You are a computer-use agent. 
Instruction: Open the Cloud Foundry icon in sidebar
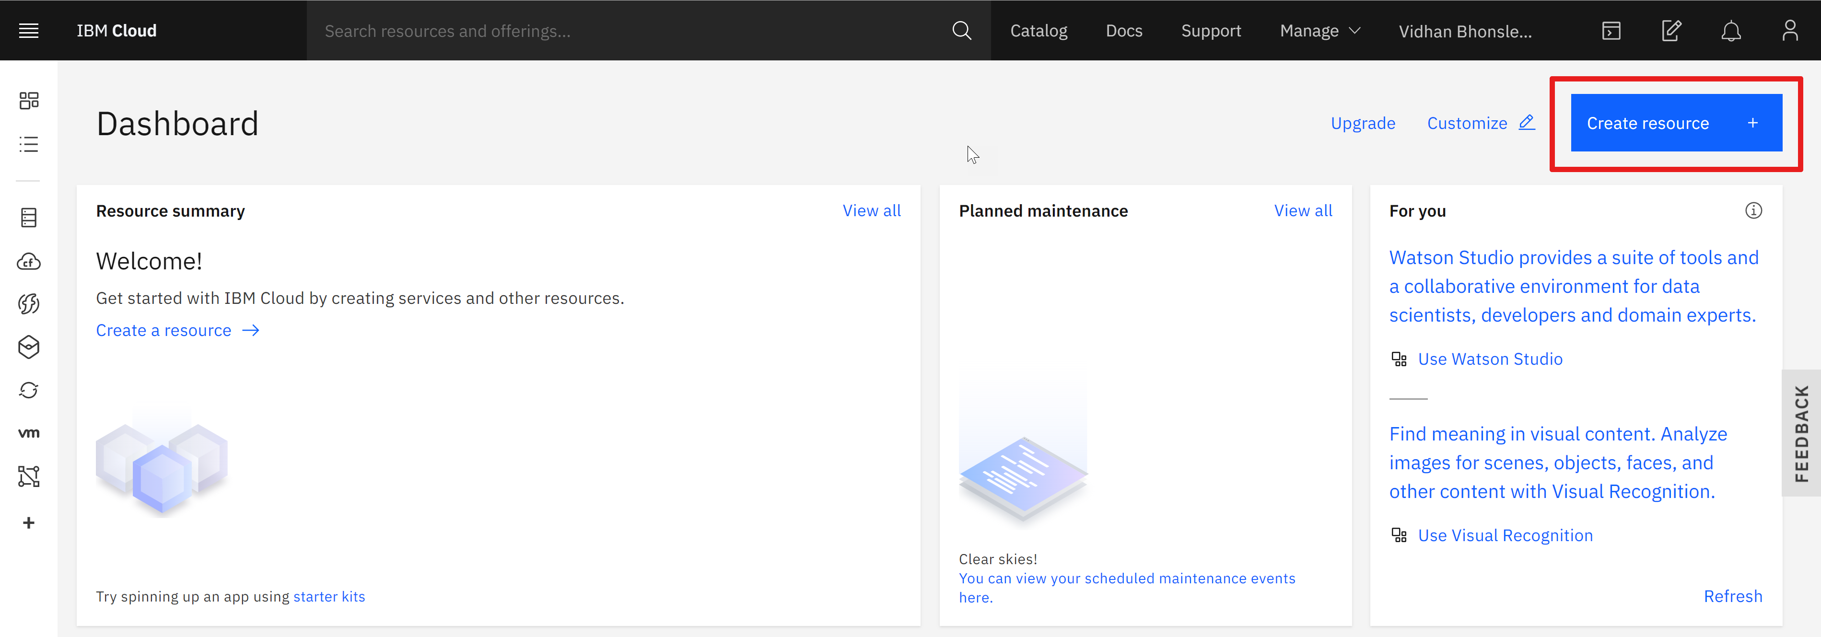click(29, 262)
